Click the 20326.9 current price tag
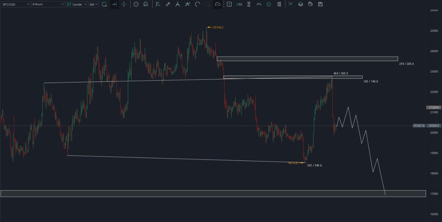This screenshot has height=222, width=442. coord(434,126)
